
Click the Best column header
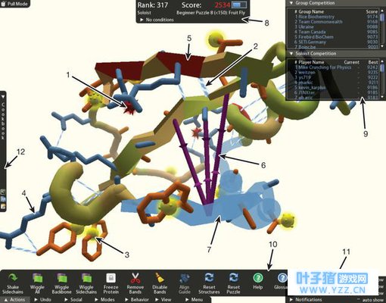point(373,62)
